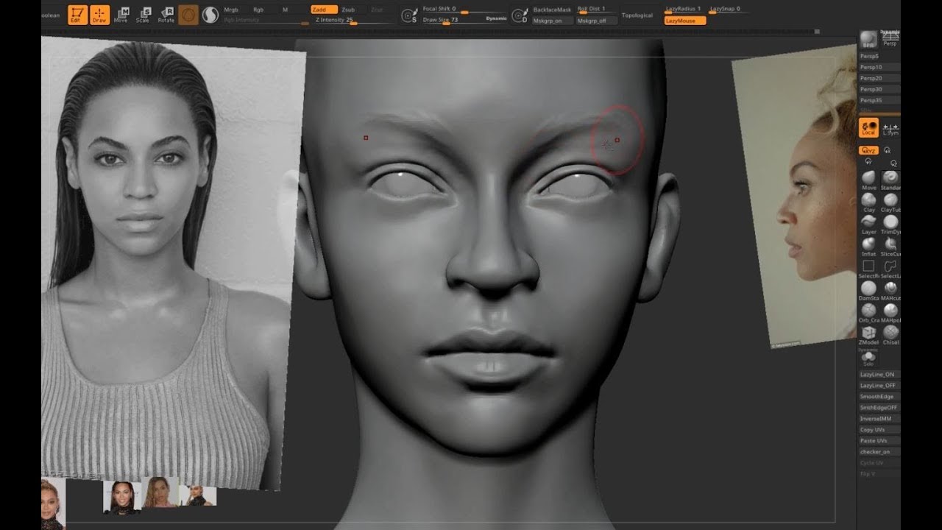Toggle Topological option
This screenshot has width=942, height=530.
point(637,15)
